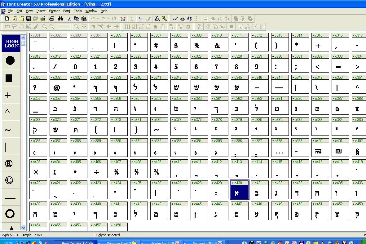Open the File menu
Image resolution: width=366 pixels, height=244 pixels.
pos(10,11)
